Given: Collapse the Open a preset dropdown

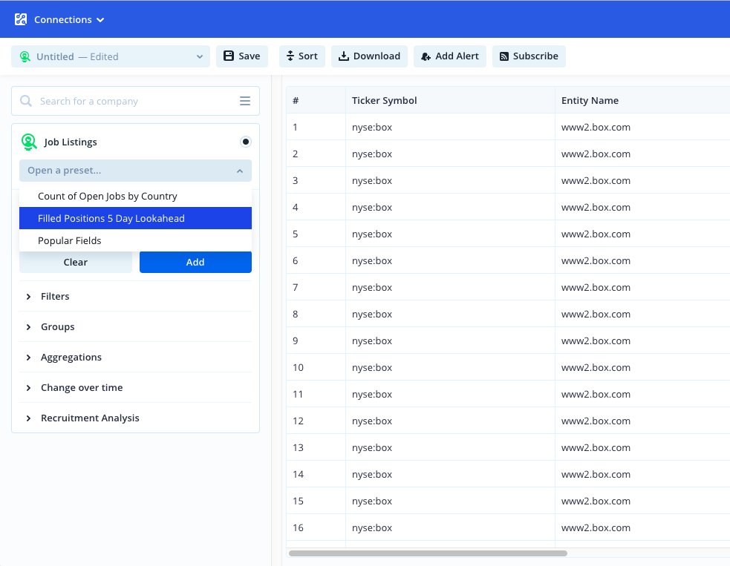Looking at the screenshot, I should [240, 170].
